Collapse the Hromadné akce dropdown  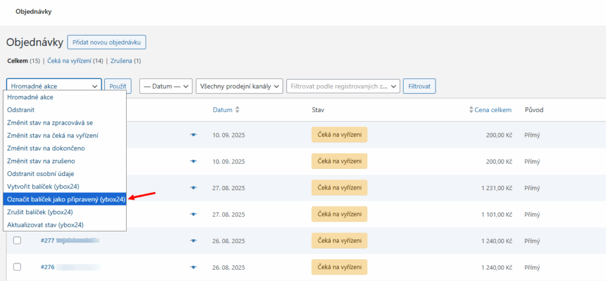click(54, 86)
